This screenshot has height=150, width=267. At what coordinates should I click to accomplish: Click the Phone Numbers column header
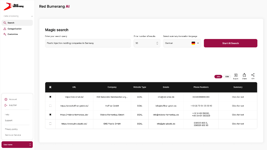pyautogui.click(x=201, y=87)
